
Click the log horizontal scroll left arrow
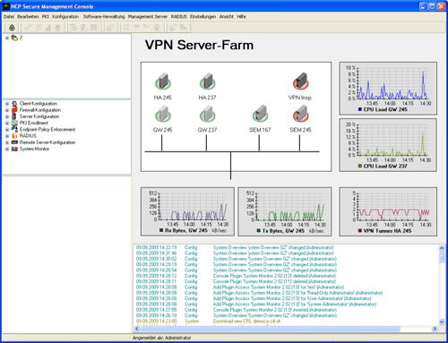pyautogui.click(x=136, y=329)
